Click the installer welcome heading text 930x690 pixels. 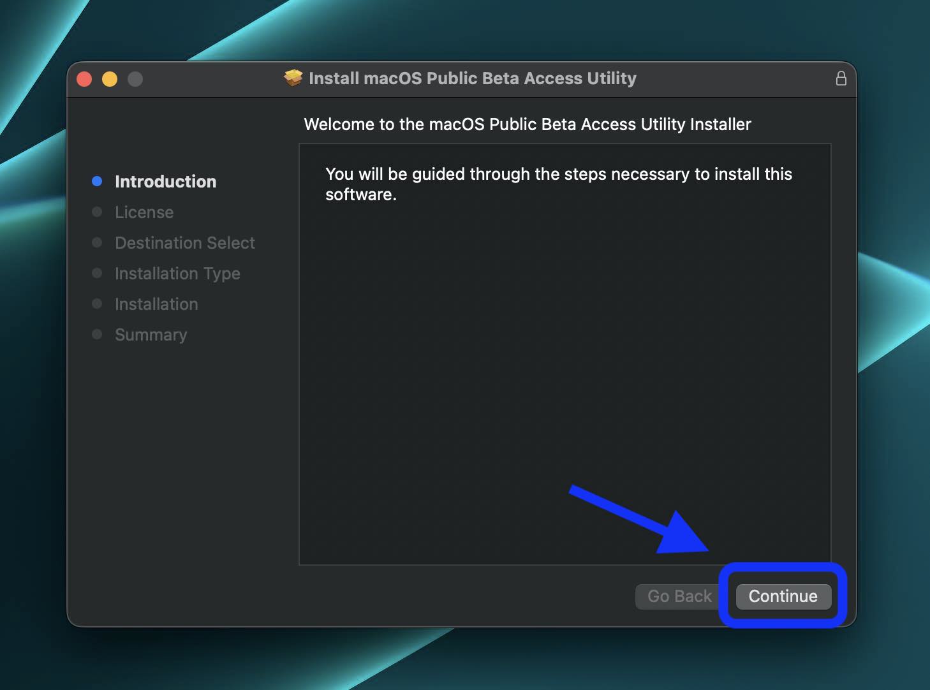pyautogui.click(x=528, y=124)
